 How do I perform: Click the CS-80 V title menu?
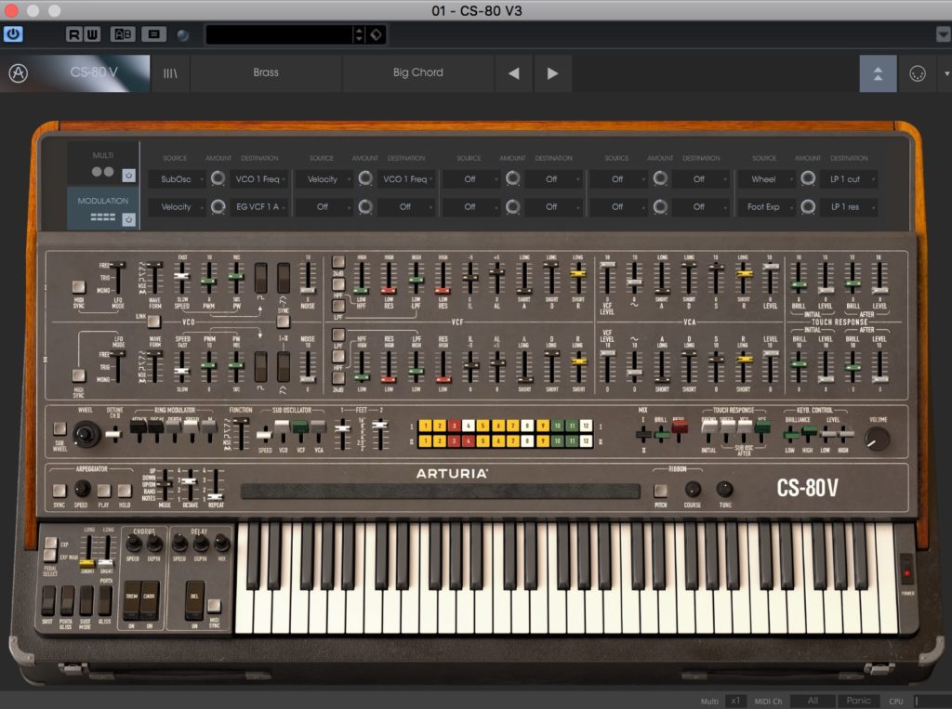coord(94,72)
